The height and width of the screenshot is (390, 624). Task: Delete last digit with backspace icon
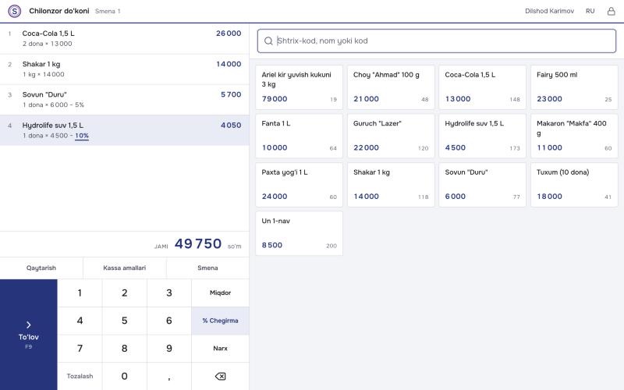click(220, 376)
